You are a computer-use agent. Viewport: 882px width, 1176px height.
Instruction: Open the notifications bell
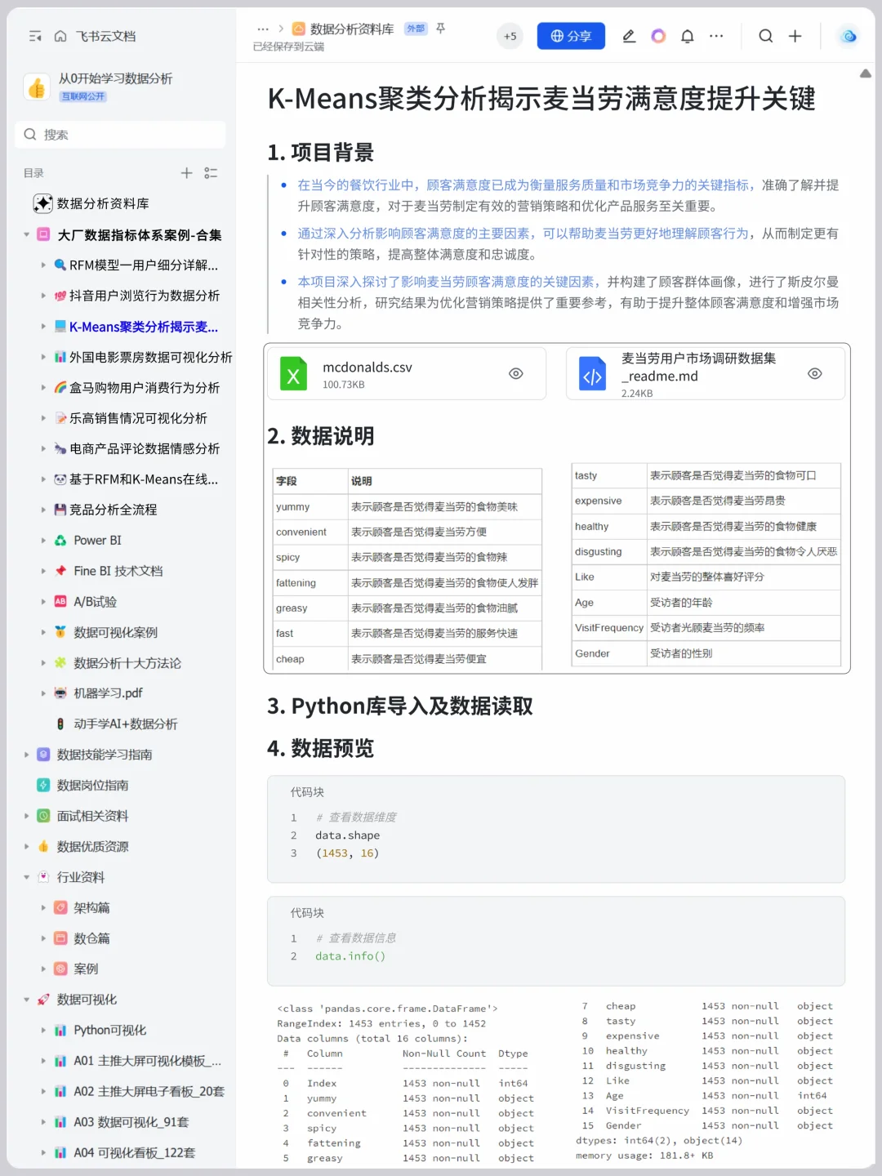click(688, 36)
